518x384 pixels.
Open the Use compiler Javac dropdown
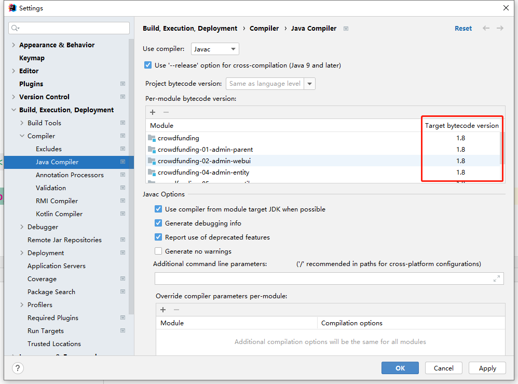tap(215, 49)
